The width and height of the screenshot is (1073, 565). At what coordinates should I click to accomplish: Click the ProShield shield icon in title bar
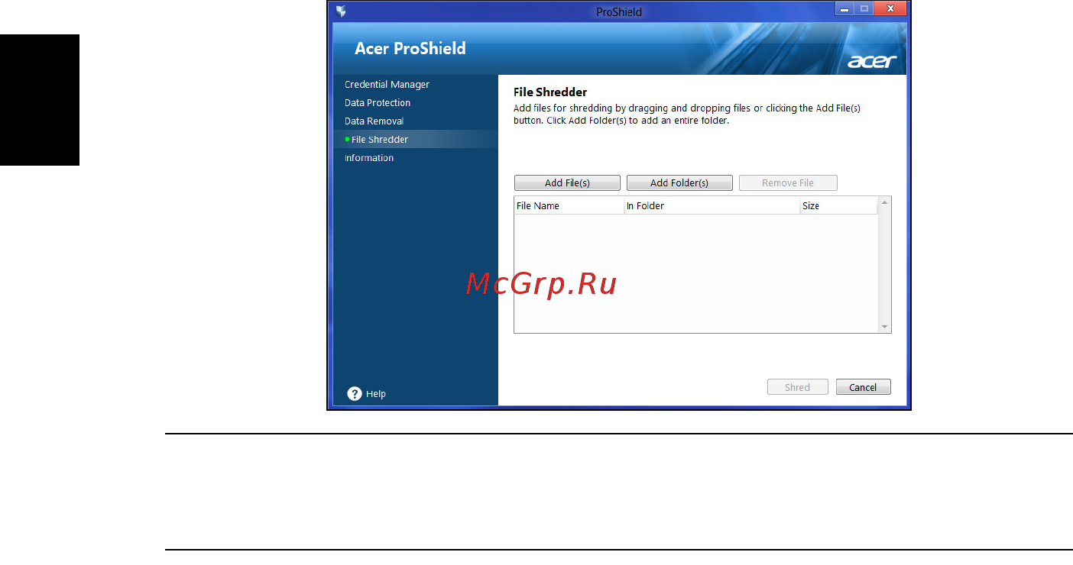point(341,11)
